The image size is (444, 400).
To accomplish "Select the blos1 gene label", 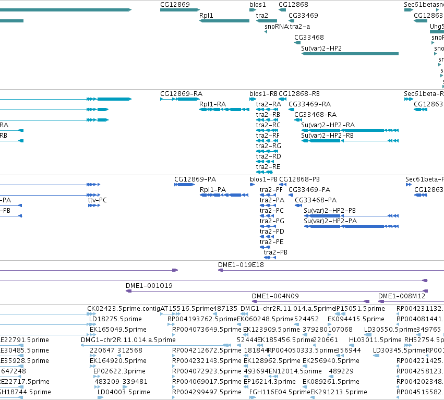I will [257, 5].
